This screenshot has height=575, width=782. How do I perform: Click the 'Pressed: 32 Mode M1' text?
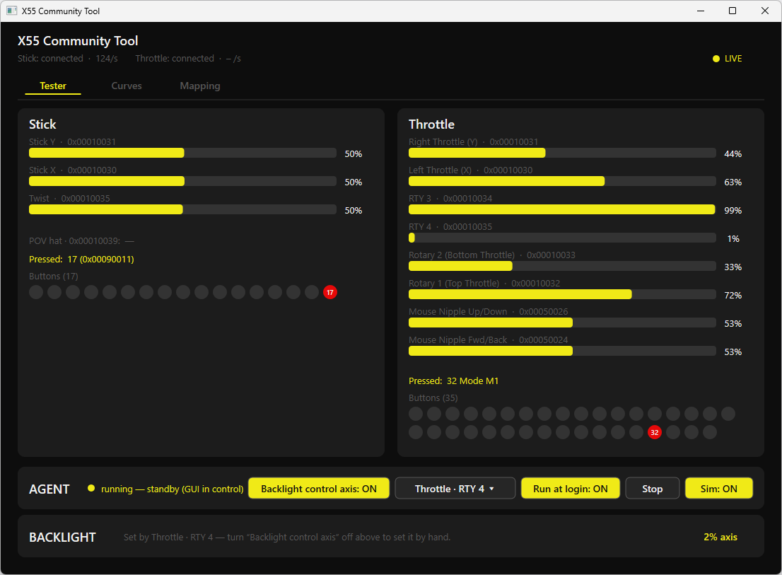pos(453,381)
